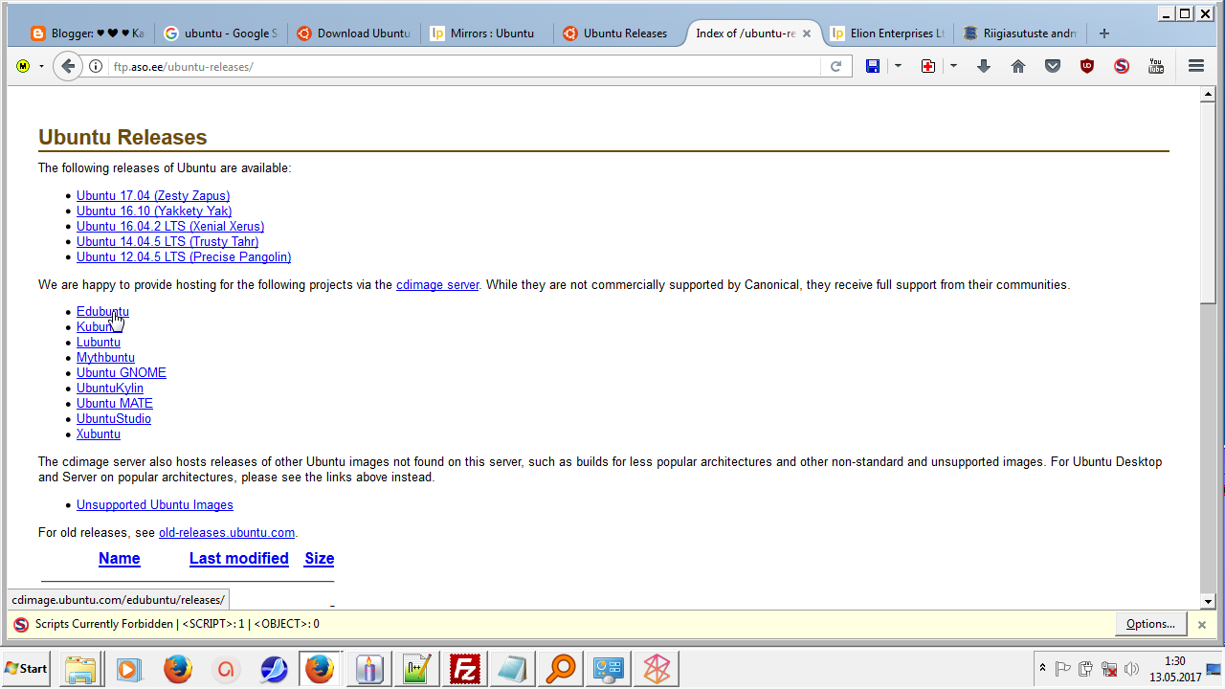Open the Ubuntu MATE link

point(115,404)
